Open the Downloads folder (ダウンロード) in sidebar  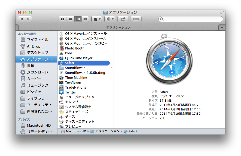point(37,72)
